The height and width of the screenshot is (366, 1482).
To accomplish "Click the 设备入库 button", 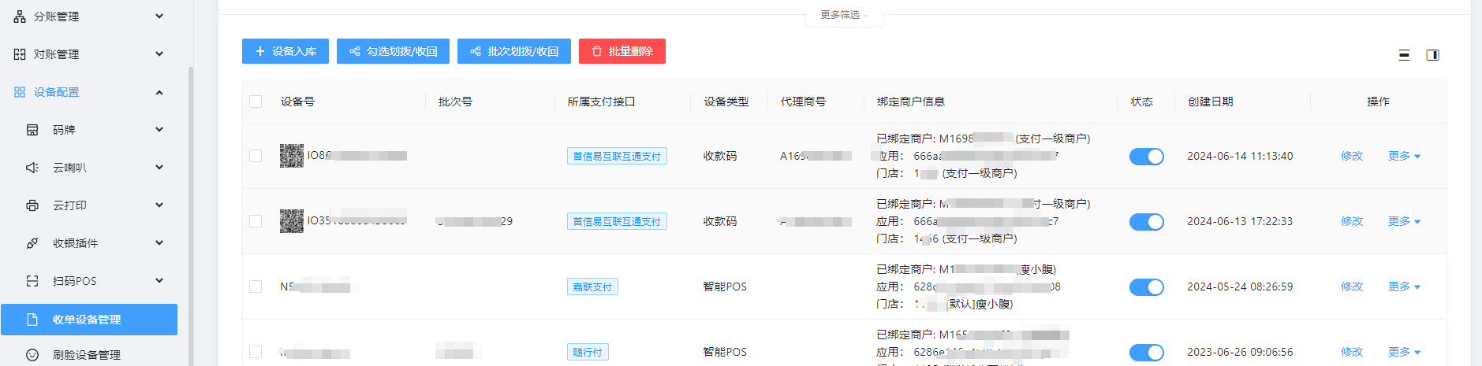I will (286, 51).
